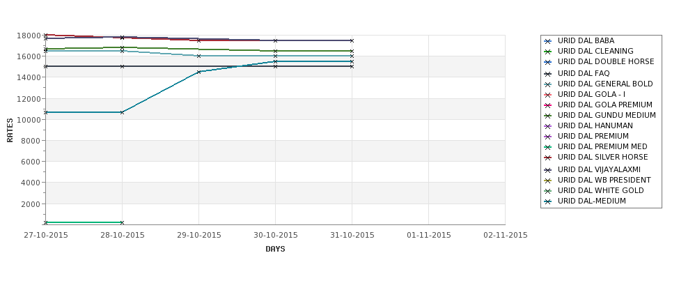Click the 01-11-2015 date axis label

coord(429,236)
